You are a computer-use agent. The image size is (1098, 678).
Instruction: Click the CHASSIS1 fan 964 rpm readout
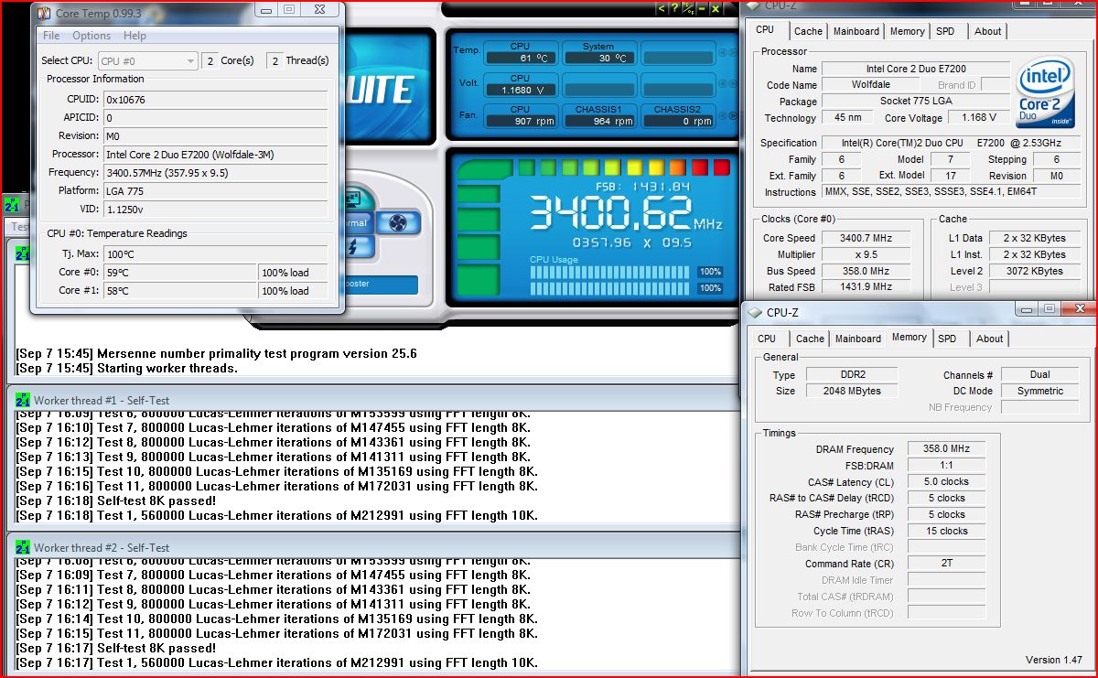coord(598,121)
